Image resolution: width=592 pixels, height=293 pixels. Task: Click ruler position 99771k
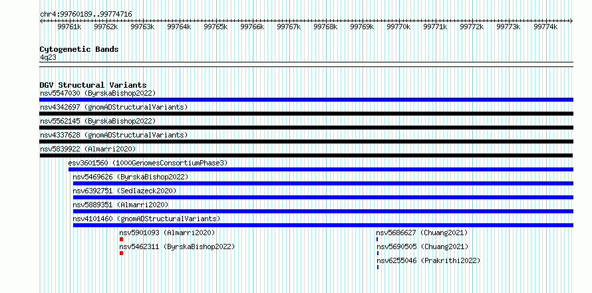pyautogui.click(x=435, y=27)
